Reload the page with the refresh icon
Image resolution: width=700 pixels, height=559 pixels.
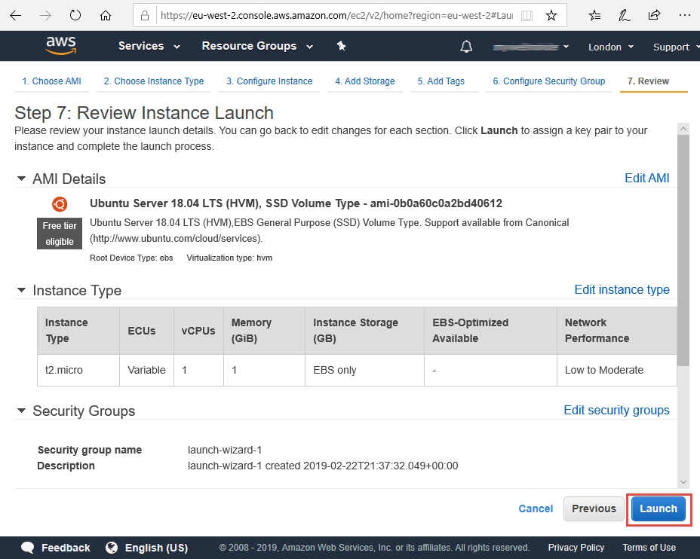click(75, 16)
